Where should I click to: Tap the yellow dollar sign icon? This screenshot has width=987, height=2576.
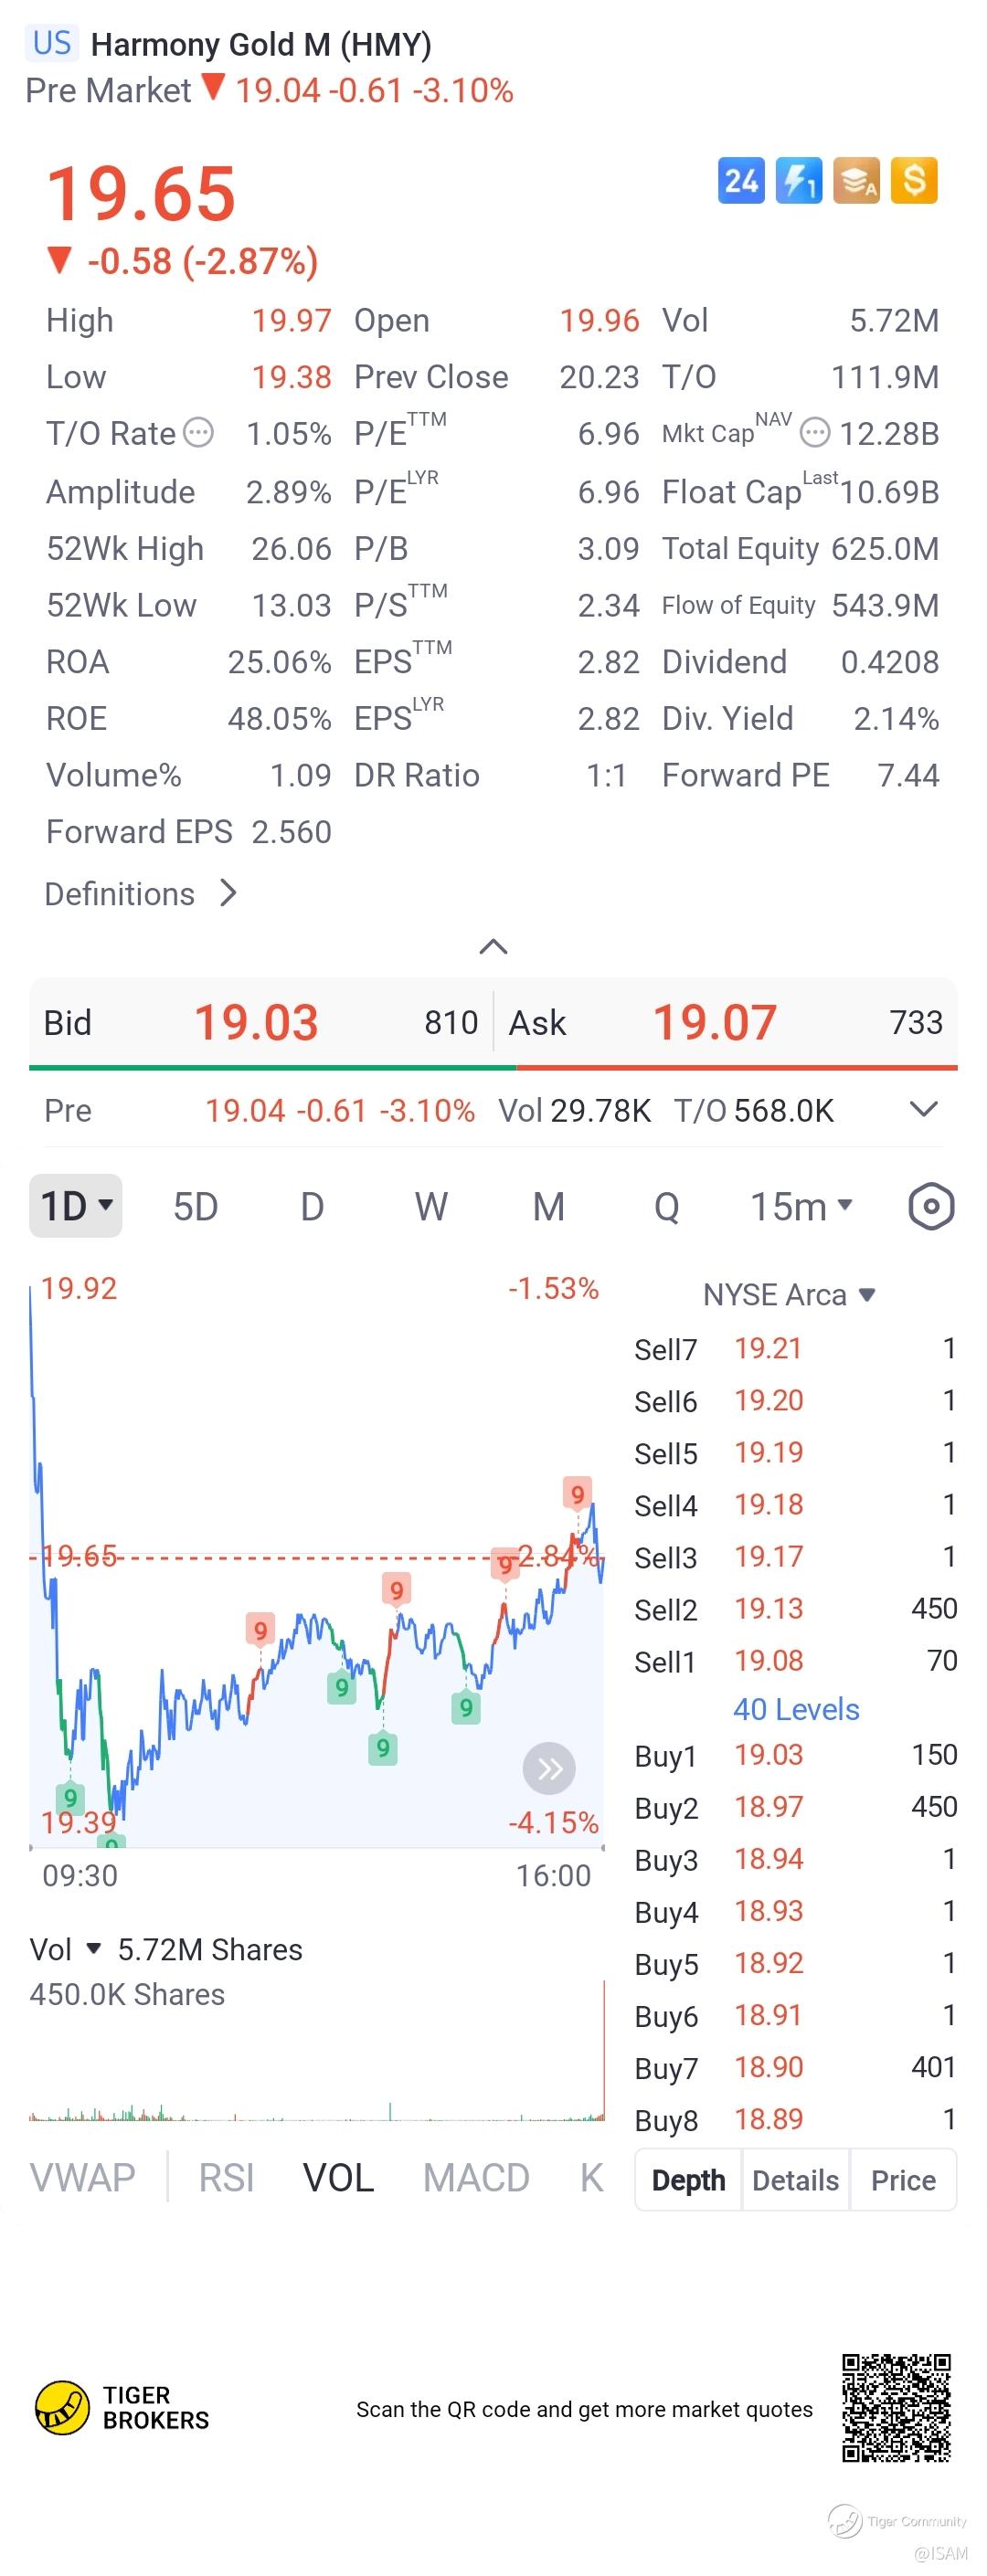click(914, 181)
